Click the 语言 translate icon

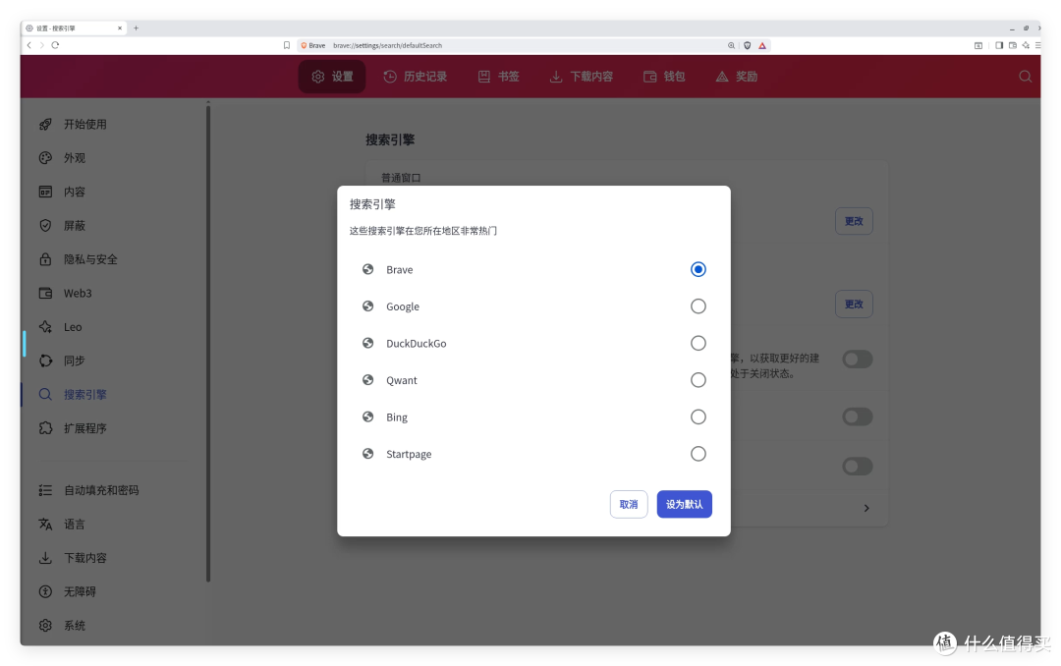(x=45, y=524)
